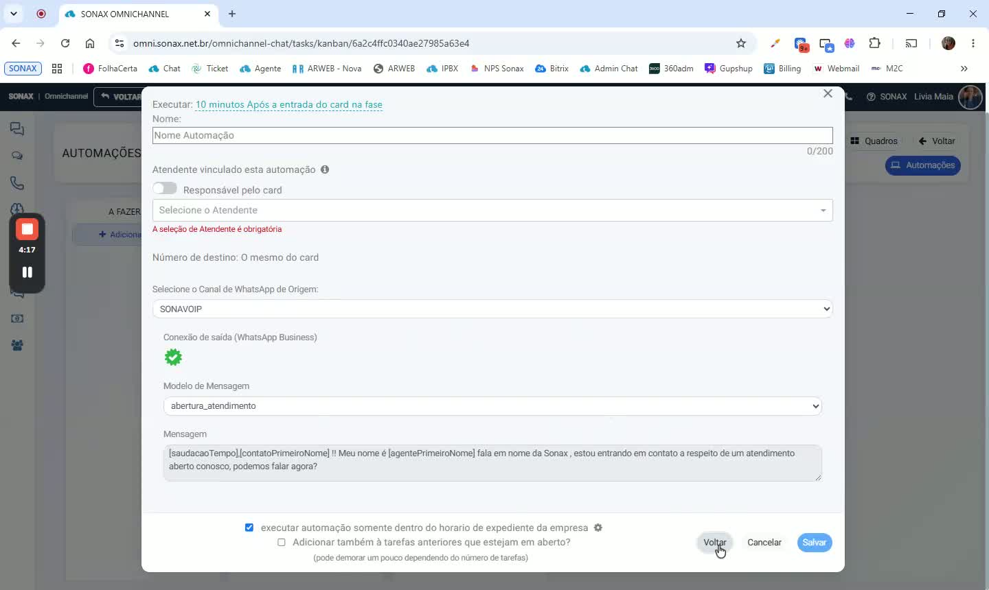
Task: Open the bookmarks apps grid icon
Action: [x=57, y=69]
